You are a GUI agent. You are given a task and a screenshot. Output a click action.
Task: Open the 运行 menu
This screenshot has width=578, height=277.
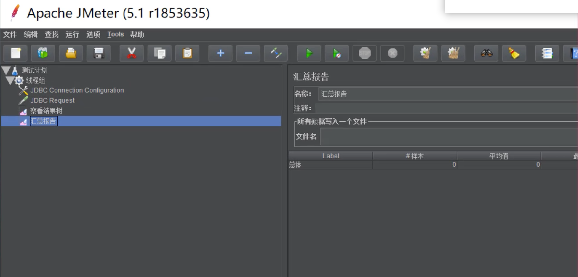coord(72,35)
